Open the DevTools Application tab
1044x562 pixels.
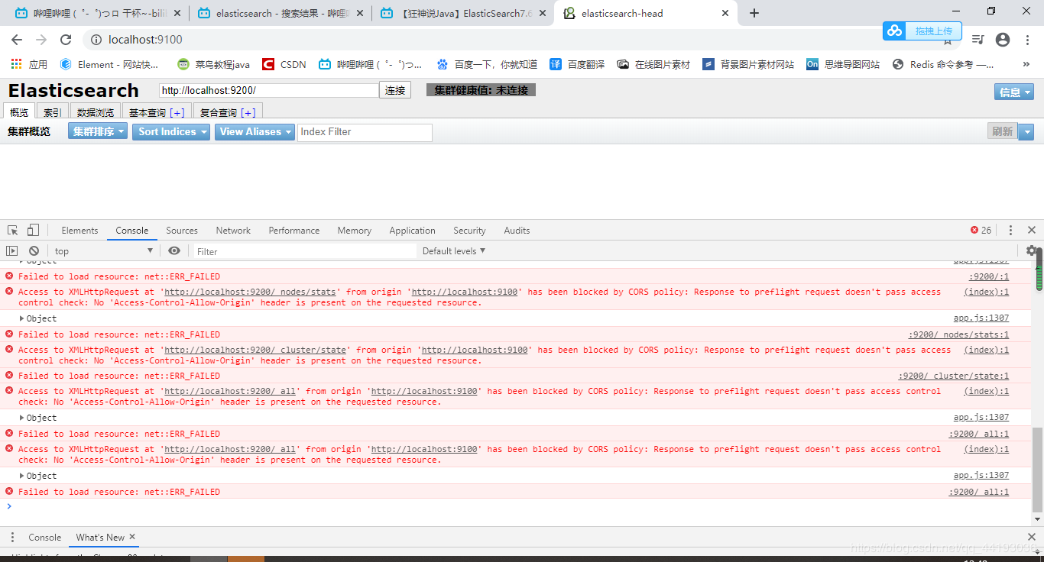point(412,230)
